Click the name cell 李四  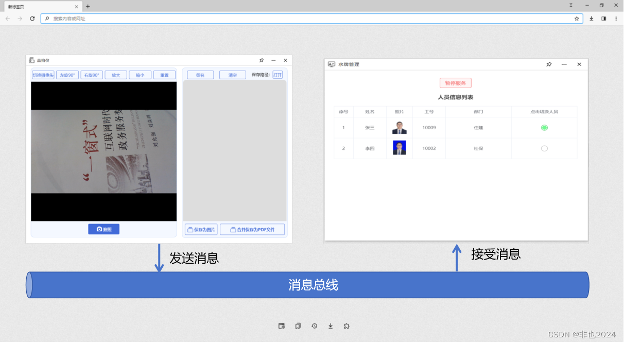pos(370,148)
